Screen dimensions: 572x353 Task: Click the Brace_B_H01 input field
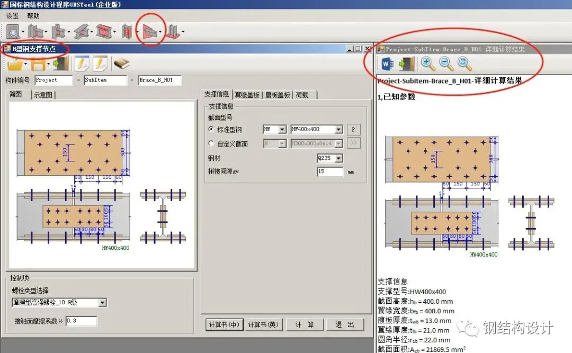(160, 80)
